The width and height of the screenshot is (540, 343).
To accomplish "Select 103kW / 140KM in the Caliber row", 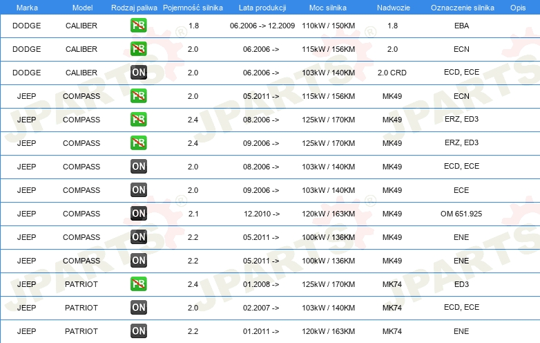I will (328, 73).
